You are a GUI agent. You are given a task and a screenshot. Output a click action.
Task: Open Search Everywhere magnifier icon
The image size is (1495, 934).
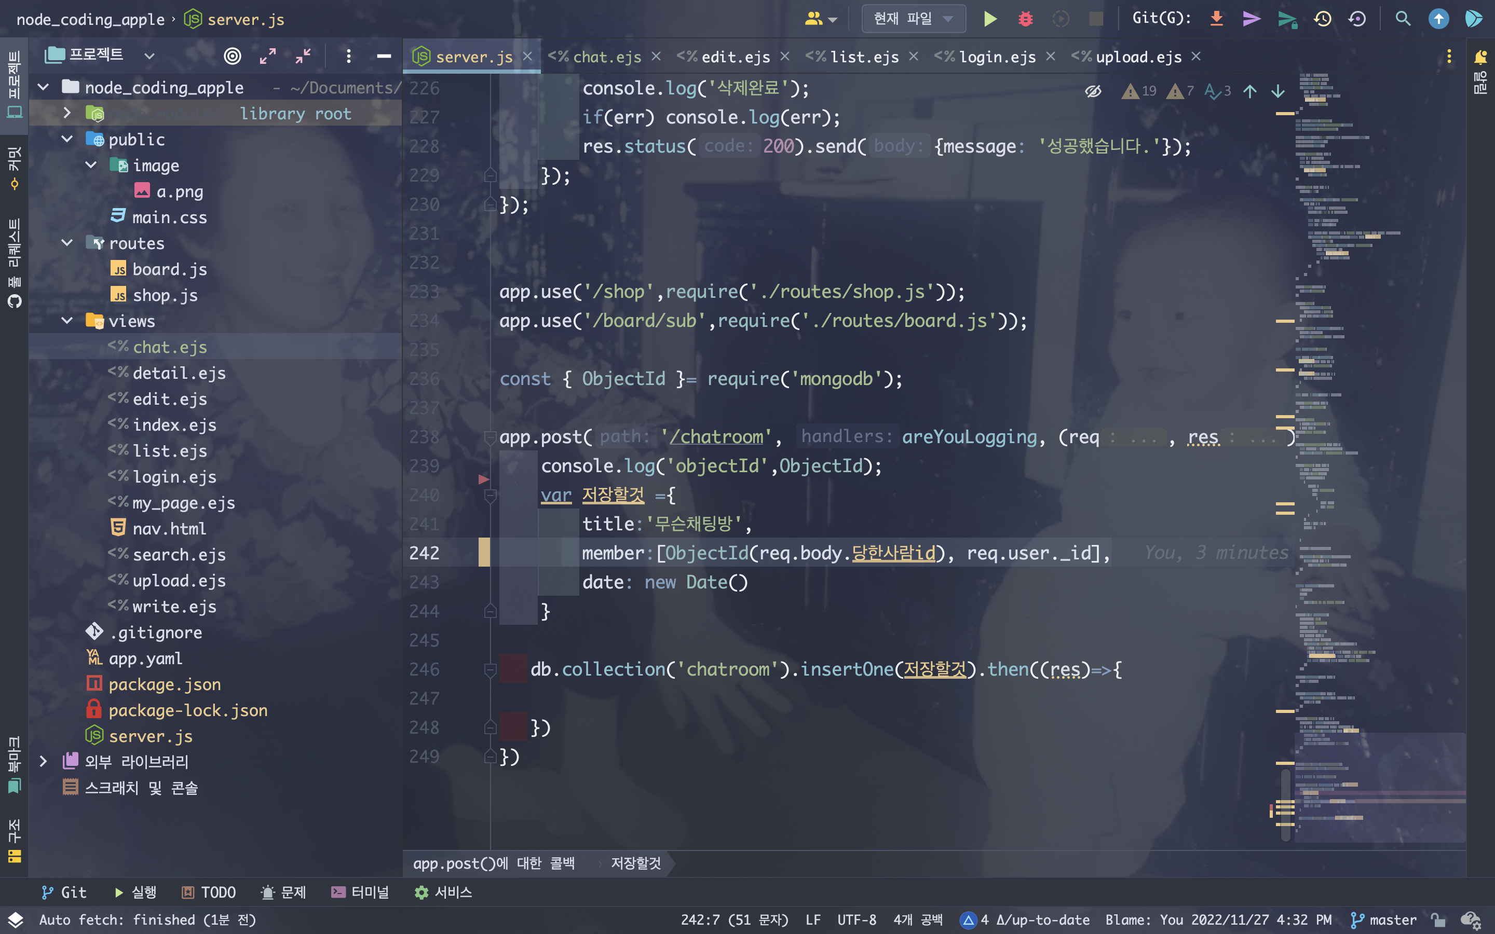coord(1403,19)
